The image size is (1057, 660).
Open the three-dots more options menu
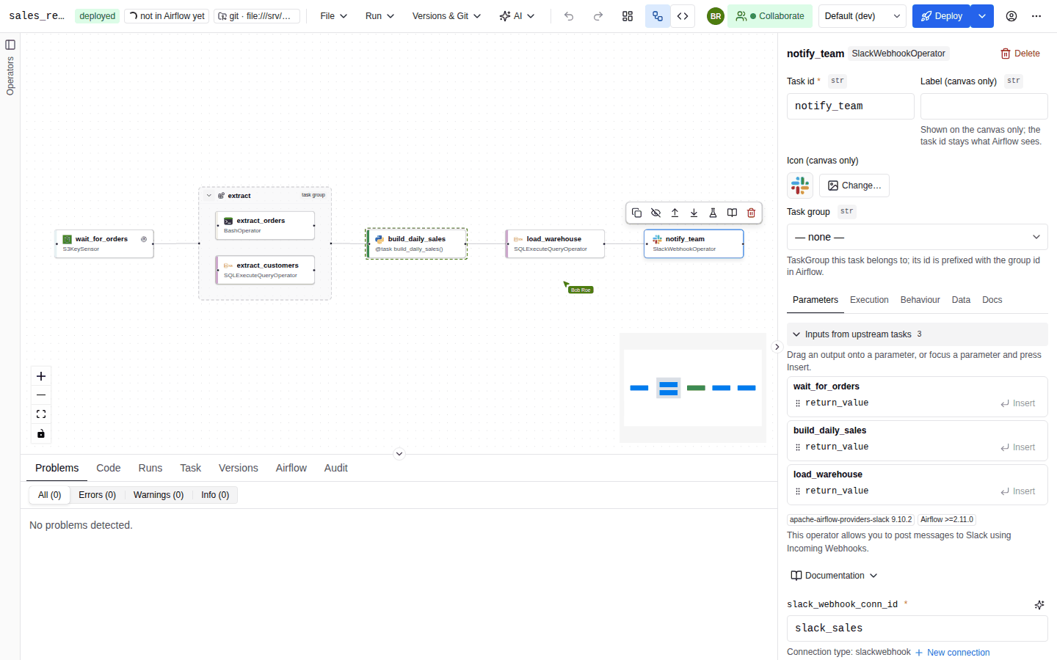pyautogui.click(x=1036, y=16)
